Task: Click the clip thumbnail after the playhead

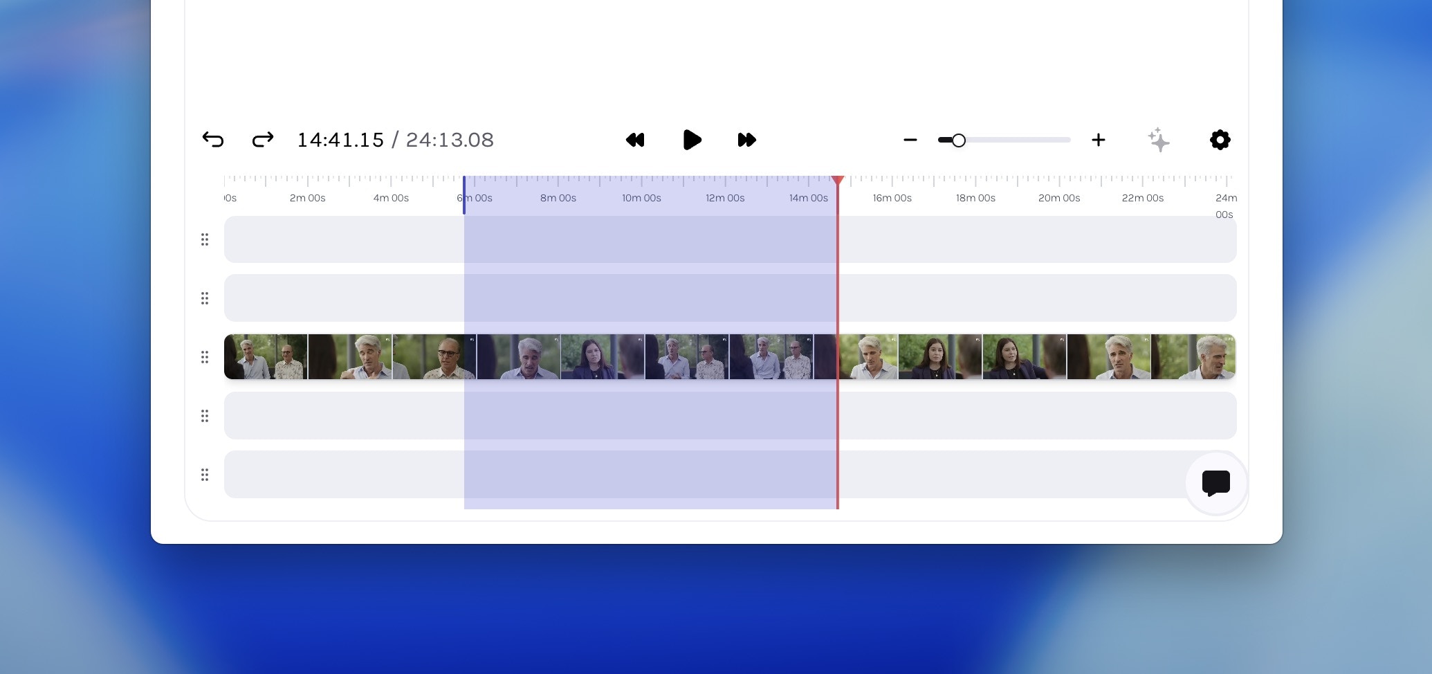Action: click(x=868, y=356)
